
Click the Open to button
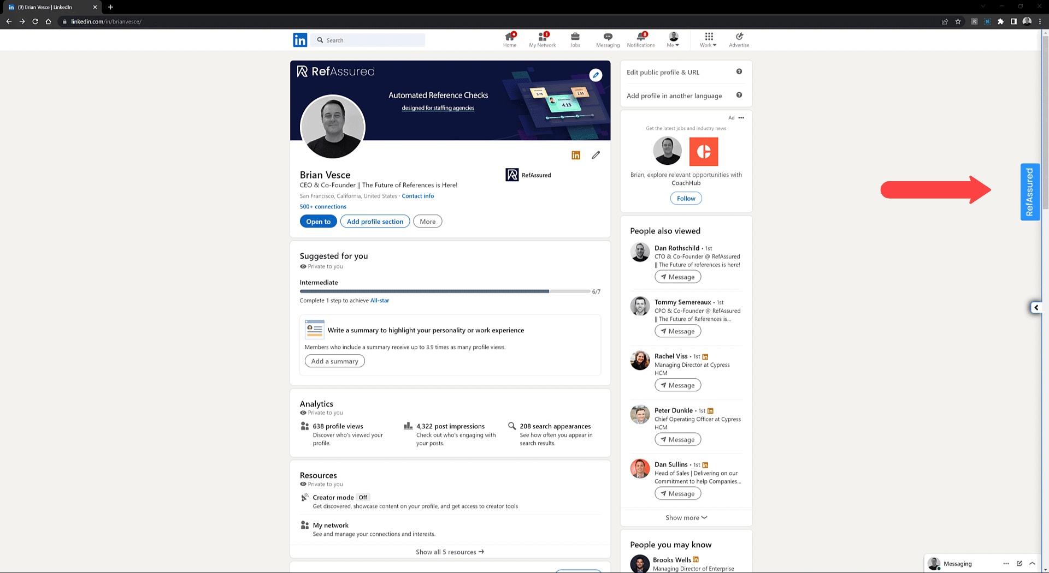click(319, 222)
